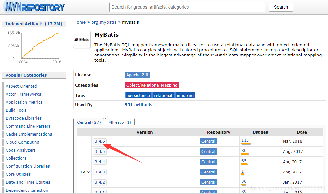Open the org.mybatis breadcrumb link
This screenshot has height=194, width=328.
[x=104, y=22]
